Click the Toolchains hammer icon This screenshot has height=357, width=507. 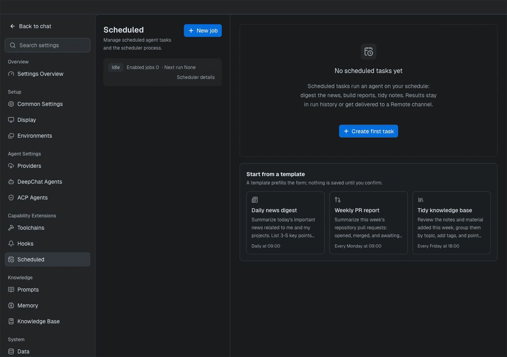(11, 228)
